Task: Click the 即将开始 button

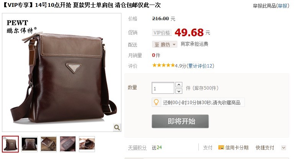Action: click(180, 121)
